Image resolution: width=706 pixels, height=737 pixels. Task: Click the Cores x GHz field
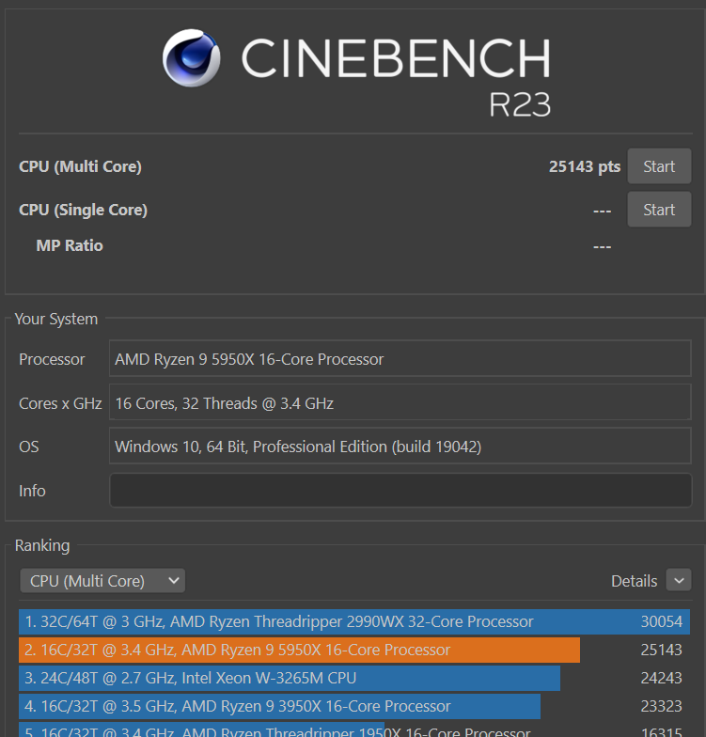[x=400, y=403]
